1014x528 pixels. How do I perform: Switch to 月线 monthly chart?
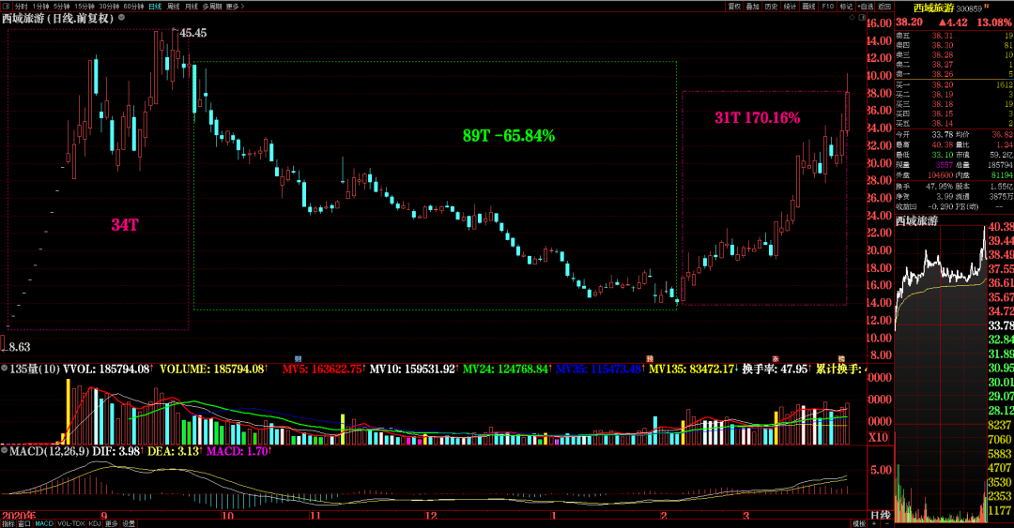pos(192,7)
